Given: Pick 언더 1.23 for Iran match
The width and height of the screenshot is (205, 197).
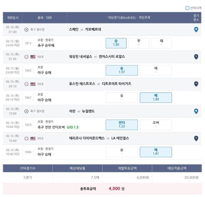Looking at the screenshot, I should pos(122,125).
